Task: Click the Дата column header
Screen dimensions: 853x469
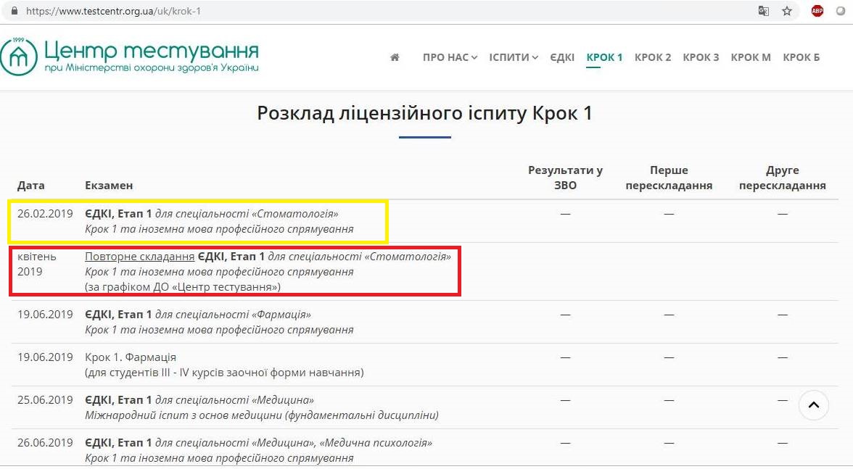Action: point(31,186)
